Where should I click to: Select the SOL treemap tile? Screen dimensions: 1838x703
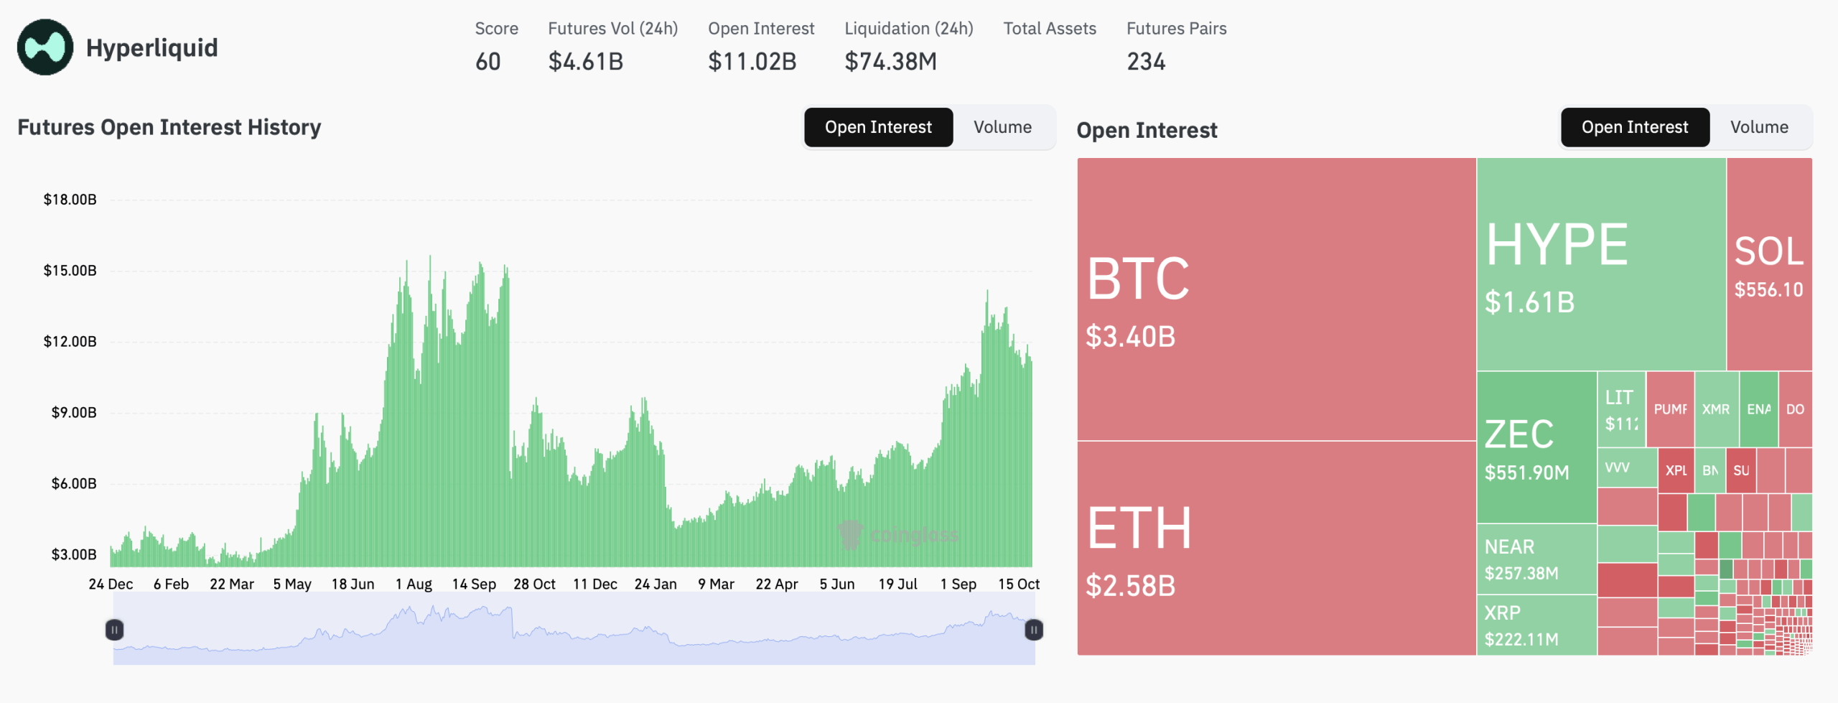[x=1769, y=264]
